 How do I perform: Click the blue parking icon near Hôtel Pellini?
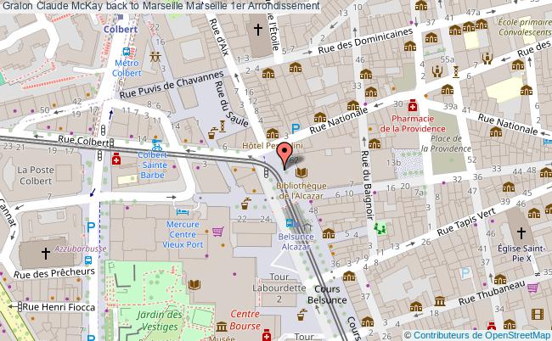coord(296,129)
